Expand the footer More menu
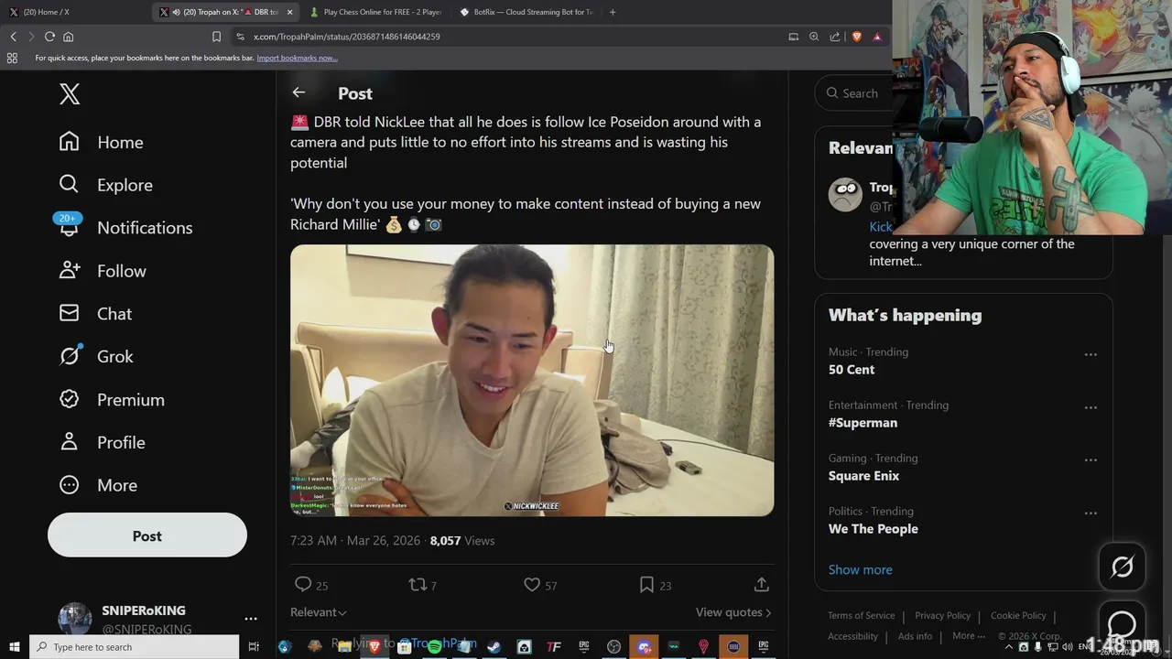This screenshot has height=659, width=1172. (969, 636)
